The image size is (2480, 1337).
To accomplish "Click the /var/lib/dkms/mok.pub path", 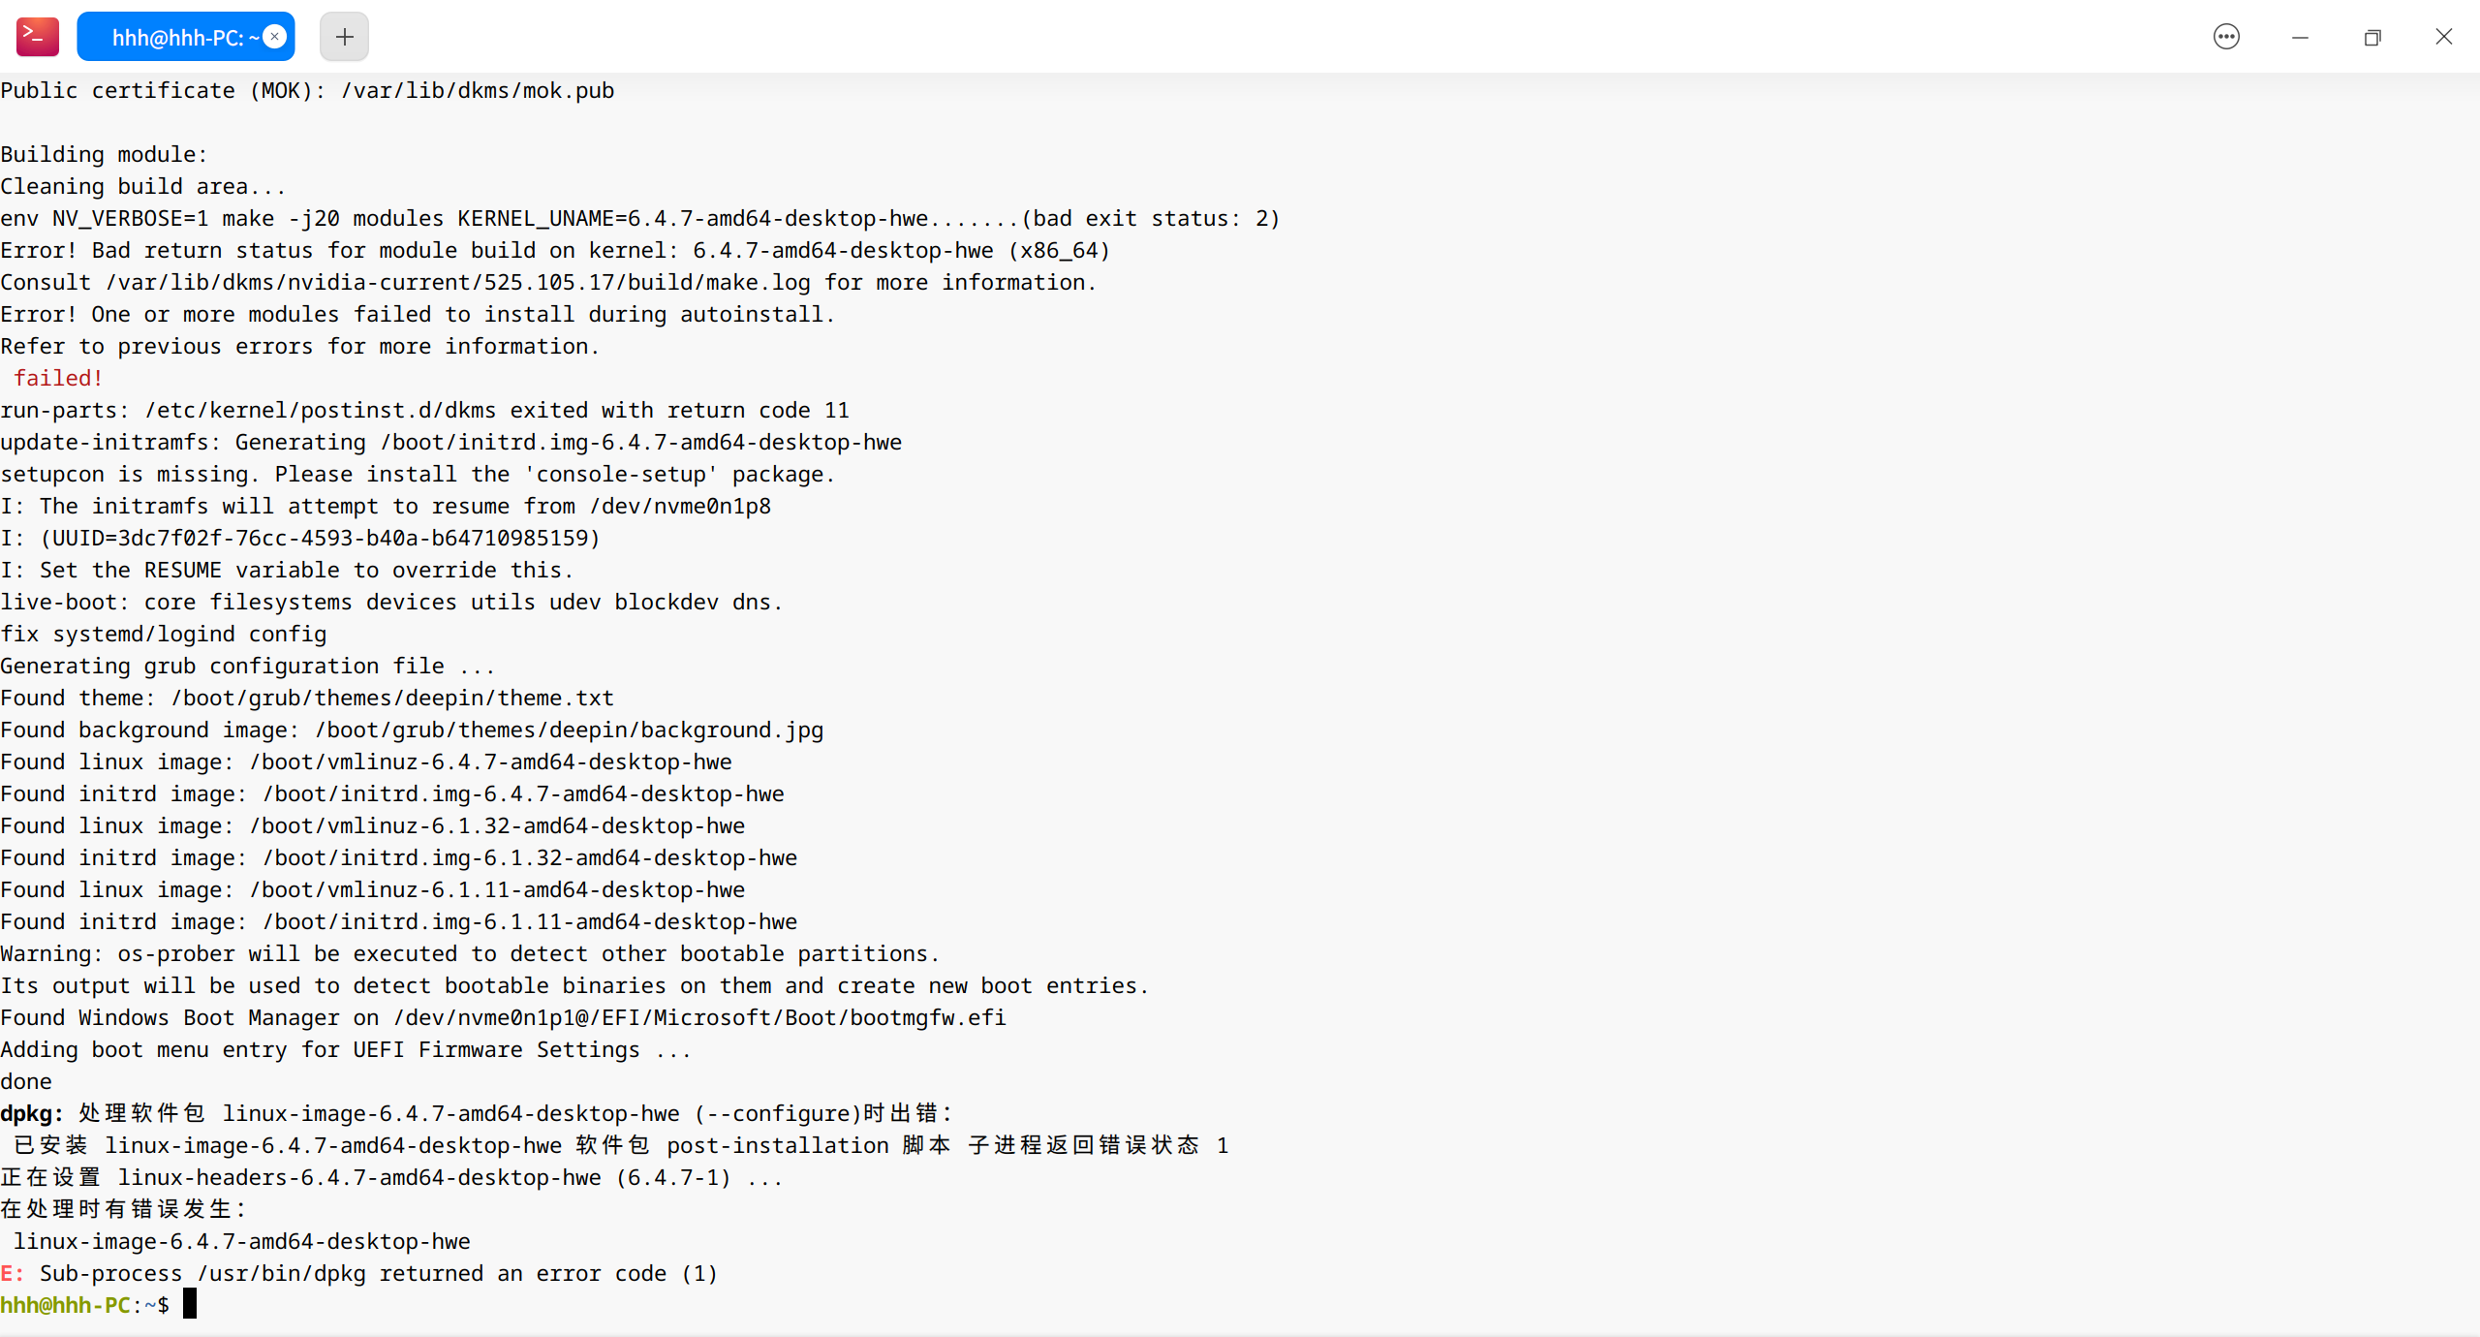I will click(477, 90).
